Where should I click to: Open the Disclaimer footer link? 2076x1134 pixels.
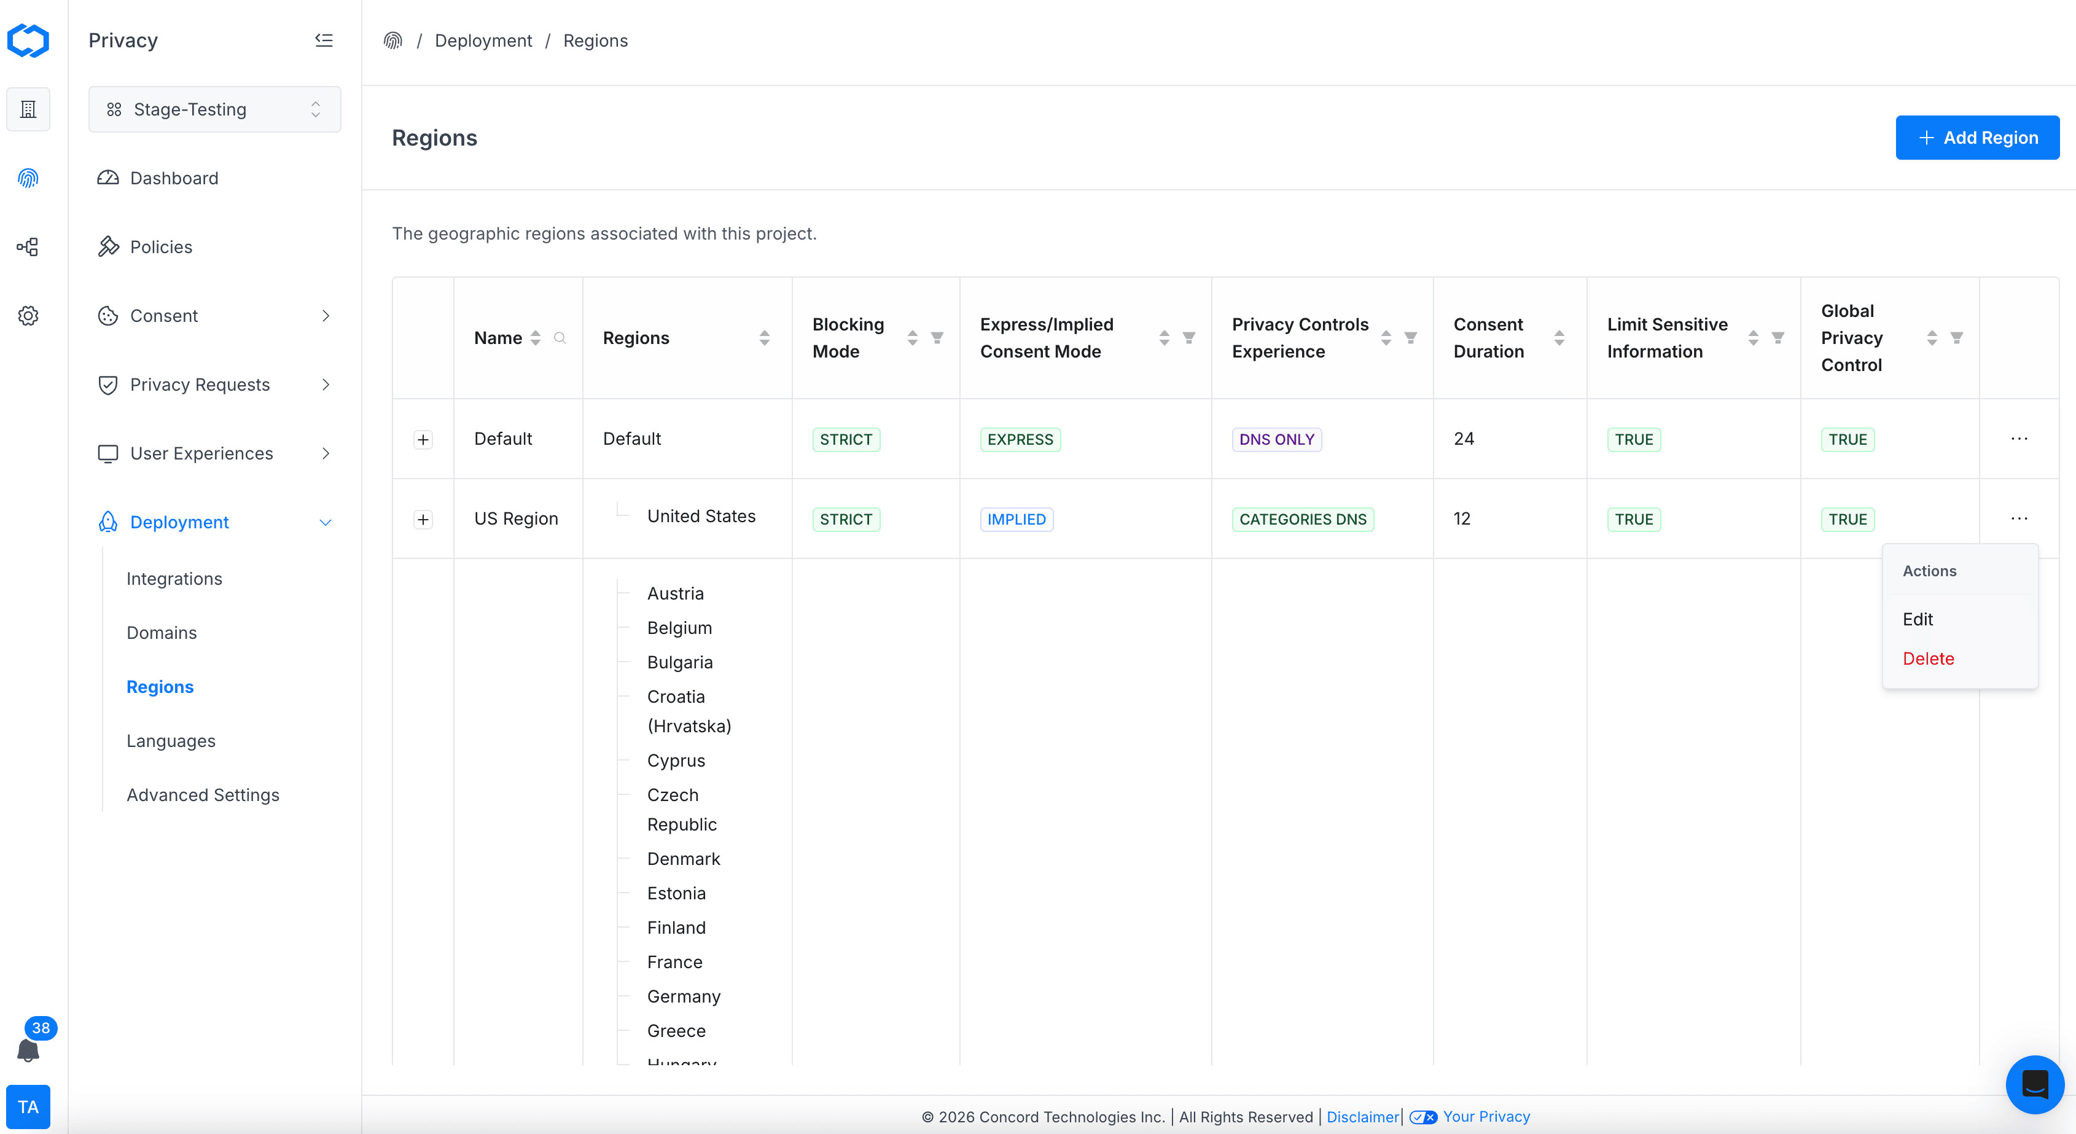pyautogui.click(x=1362, y=1116)
